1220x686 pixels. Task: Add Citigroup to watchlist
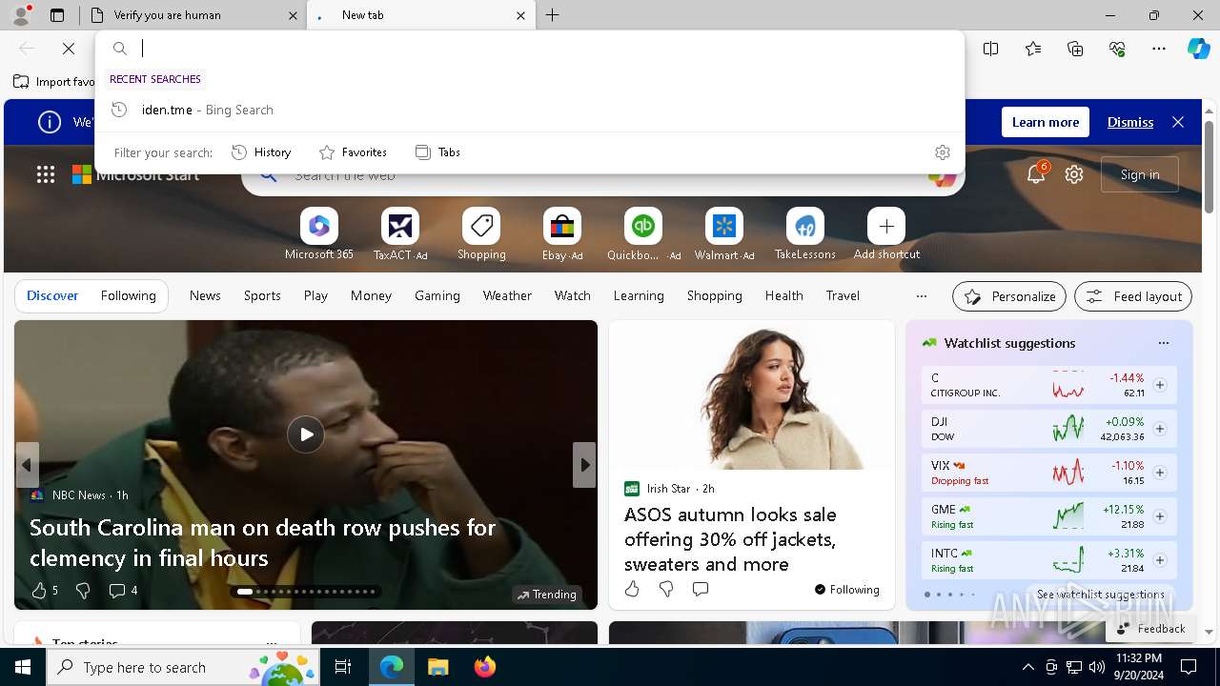coord(1160,385)
